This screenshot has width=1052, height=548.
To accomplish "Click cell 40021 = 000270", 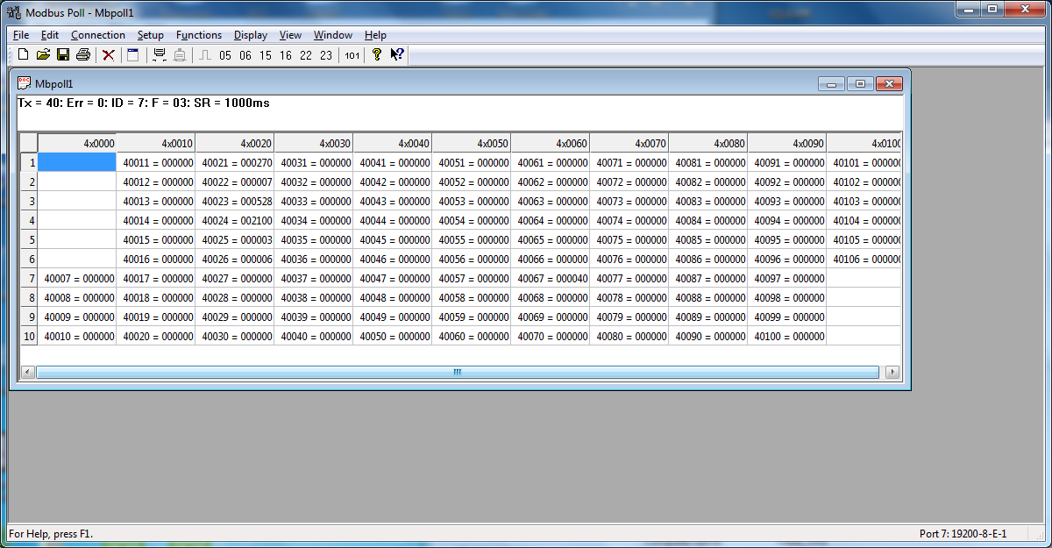I will coord(235,162).
